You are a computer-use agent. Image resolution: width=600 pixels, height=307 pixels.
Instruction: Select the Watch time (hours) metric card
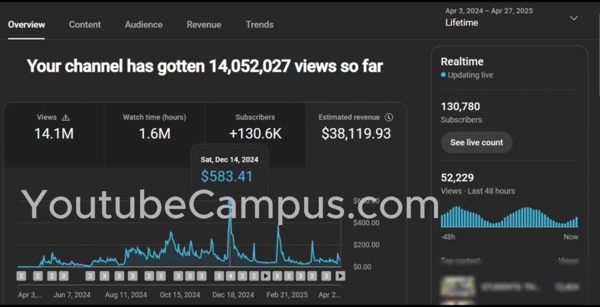[155, 134]
